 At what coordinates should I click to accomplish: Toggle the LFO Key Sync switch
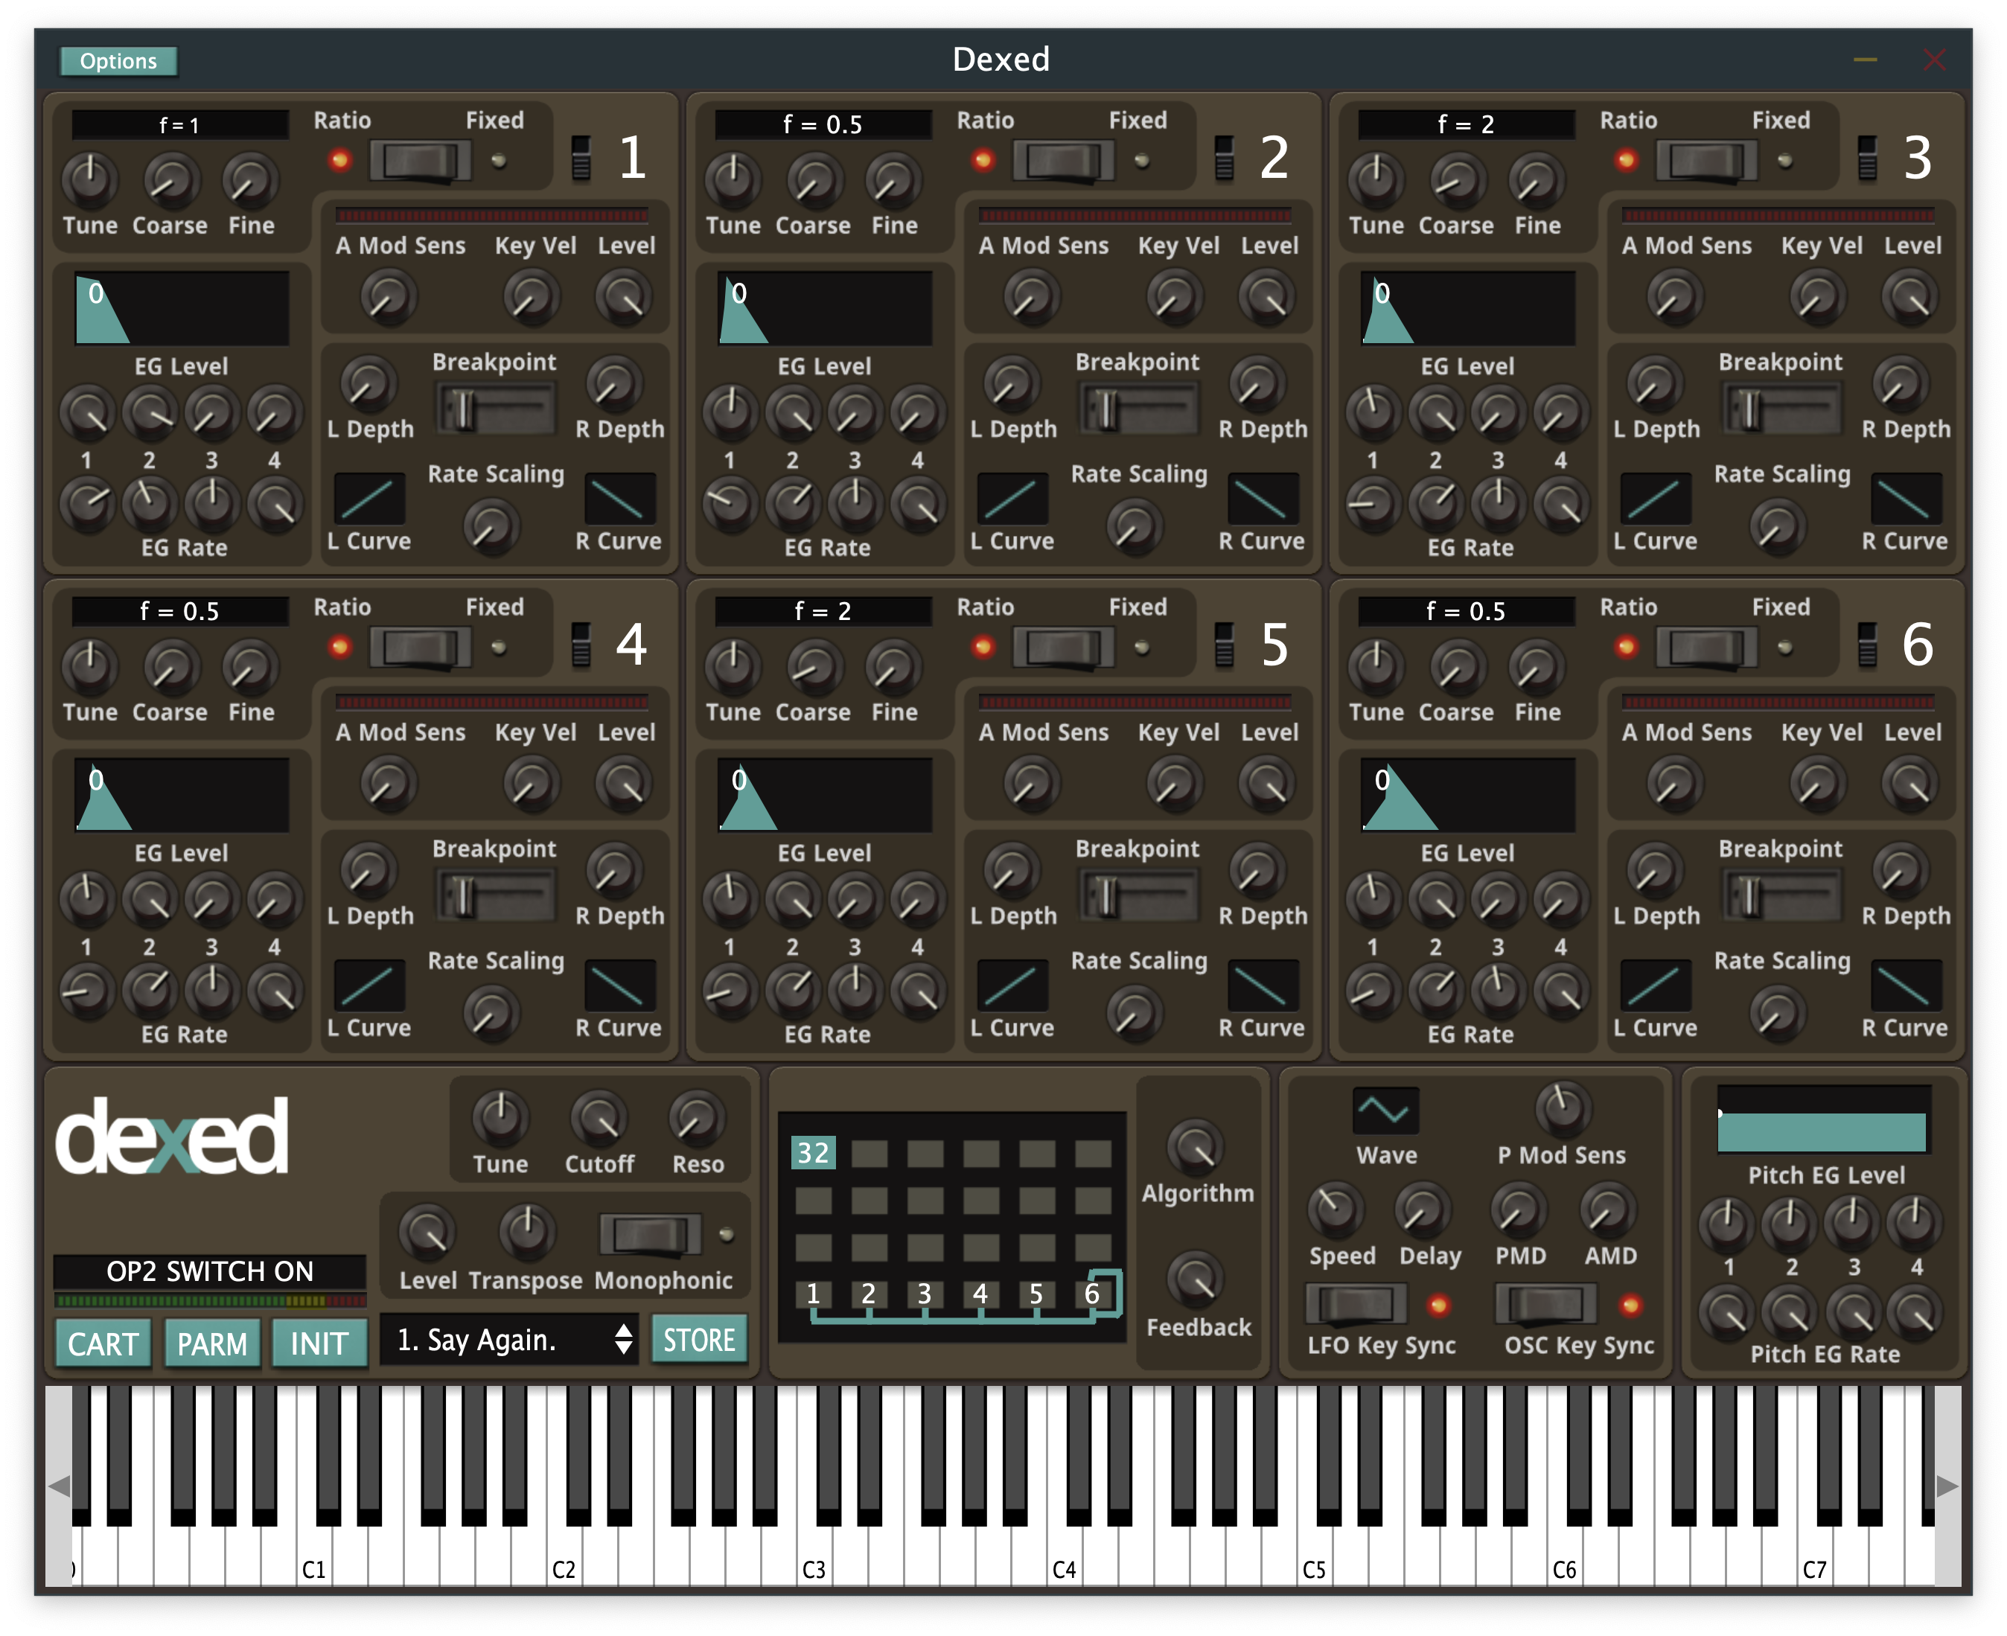pyautogui.click(x=1356, y=1304)
